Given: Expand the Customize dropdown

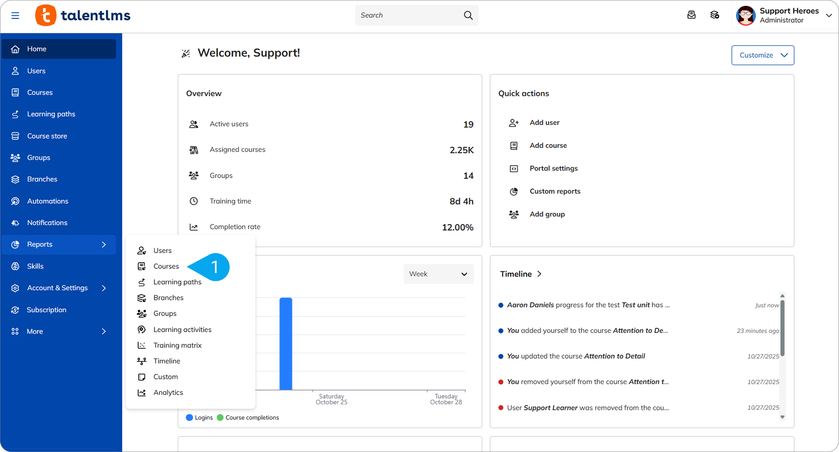Looking at the screenshot, I should (762, 55).
